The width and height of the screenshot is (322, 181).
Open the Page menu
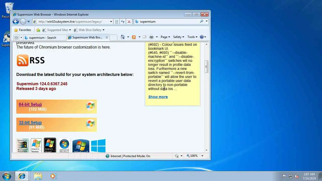[x=165, y=37]
